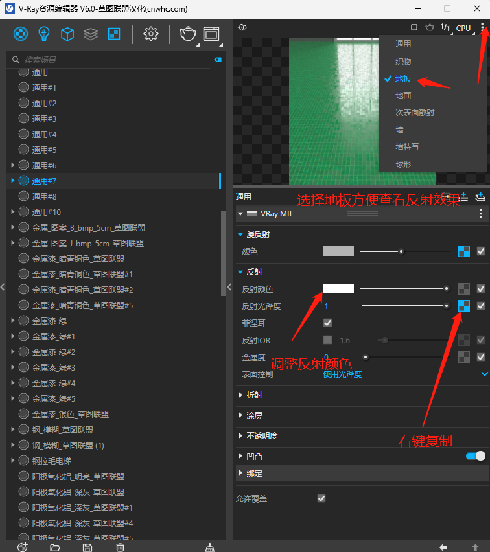Click the 搜索场景 search field
This screenshot has width=490, height=552.
[x=110, y=60]
